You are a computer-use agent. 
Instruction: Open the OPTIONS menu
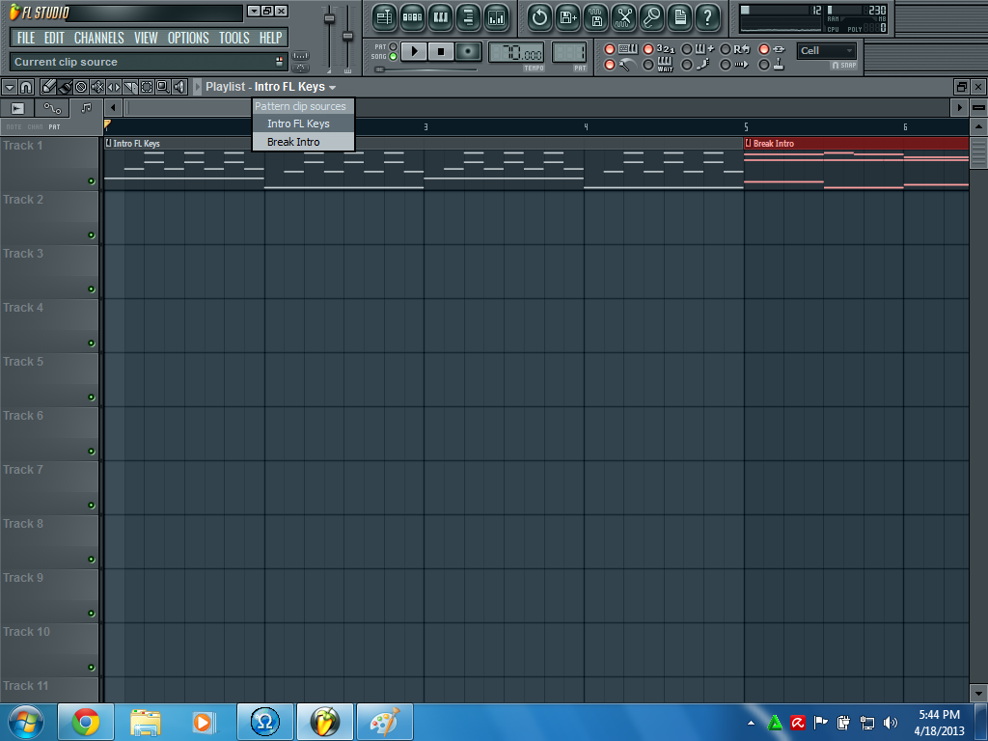tap(188, 38)
